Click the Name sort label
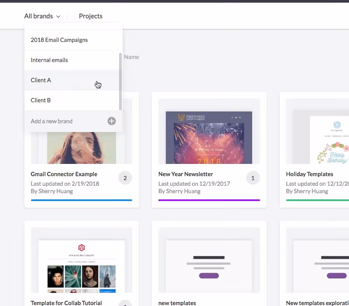Screen dimensions: 349x306 (x=131, y=57)
